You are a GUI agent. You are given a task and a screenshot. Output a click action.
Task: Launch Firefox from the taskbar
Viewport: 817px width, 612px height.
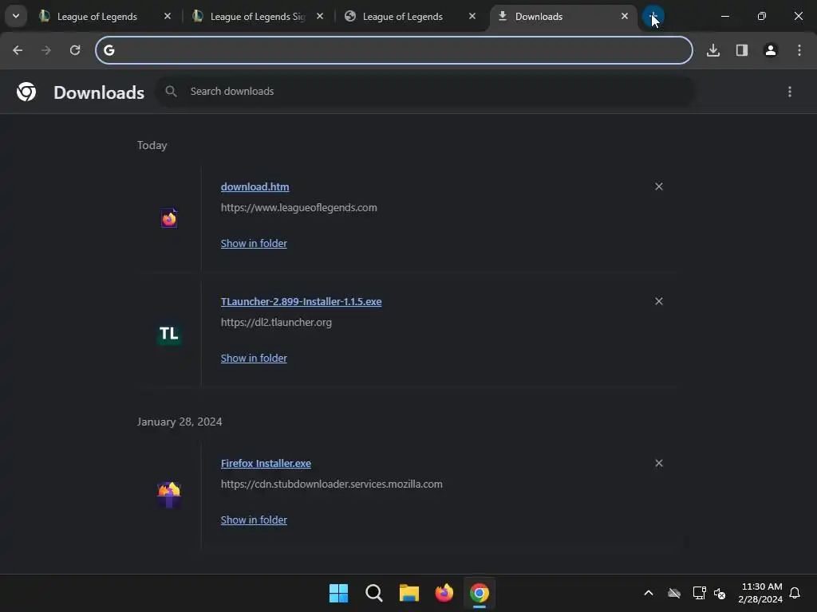444,593
